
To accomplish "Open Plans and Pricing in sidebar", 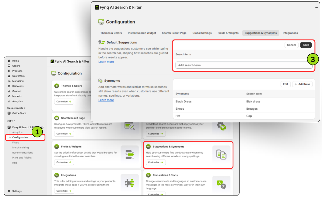I will 22,157.
